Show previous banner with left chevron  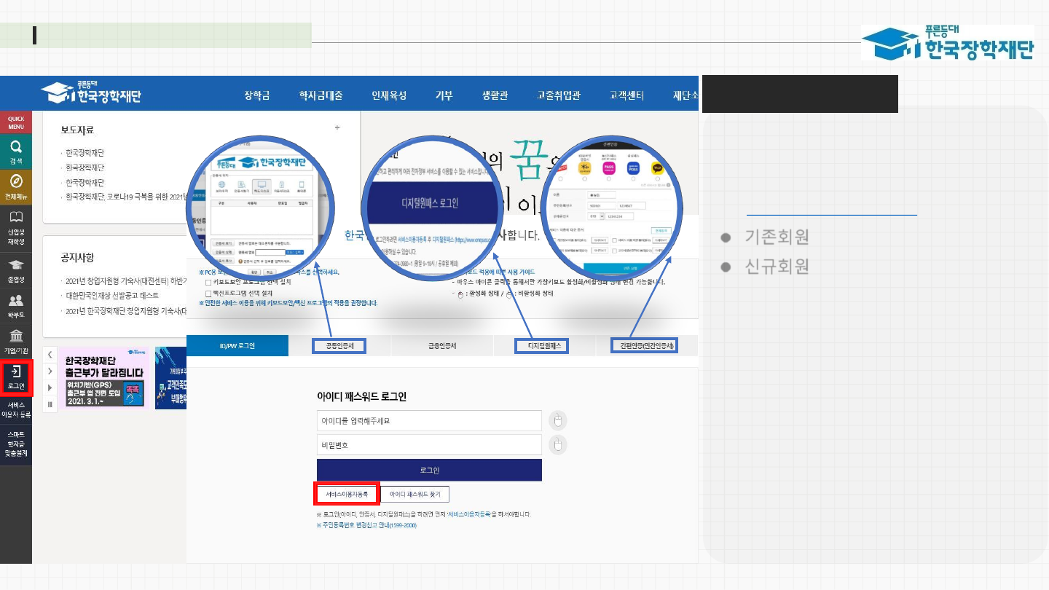pos(50,355)
